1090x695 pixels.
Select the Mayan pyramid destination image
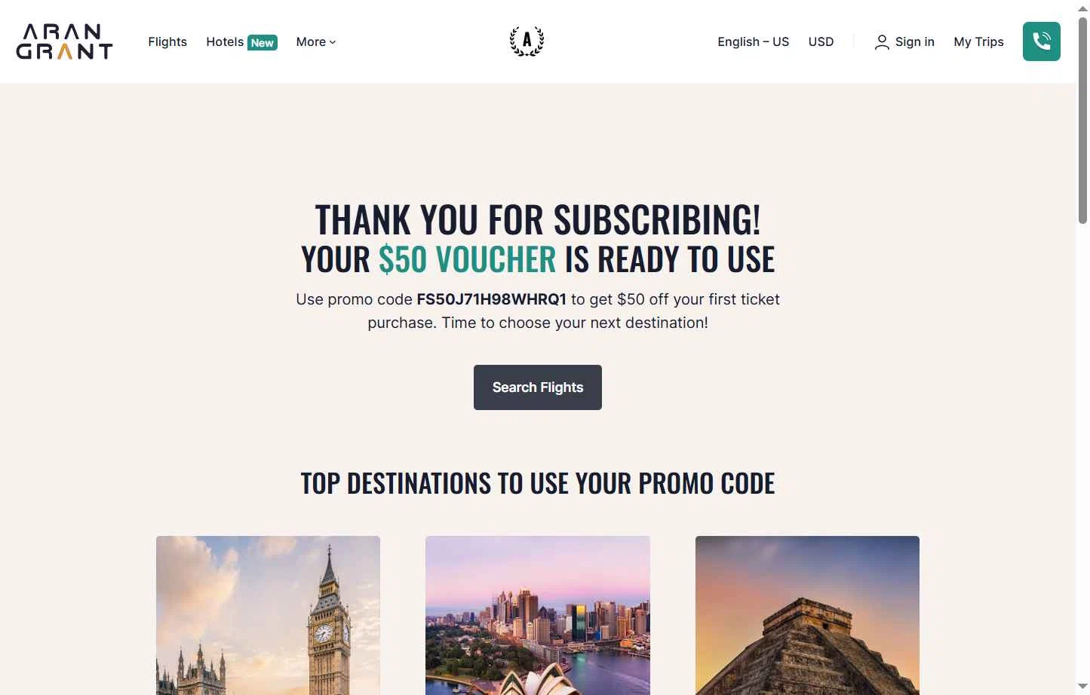click(807, 615)
